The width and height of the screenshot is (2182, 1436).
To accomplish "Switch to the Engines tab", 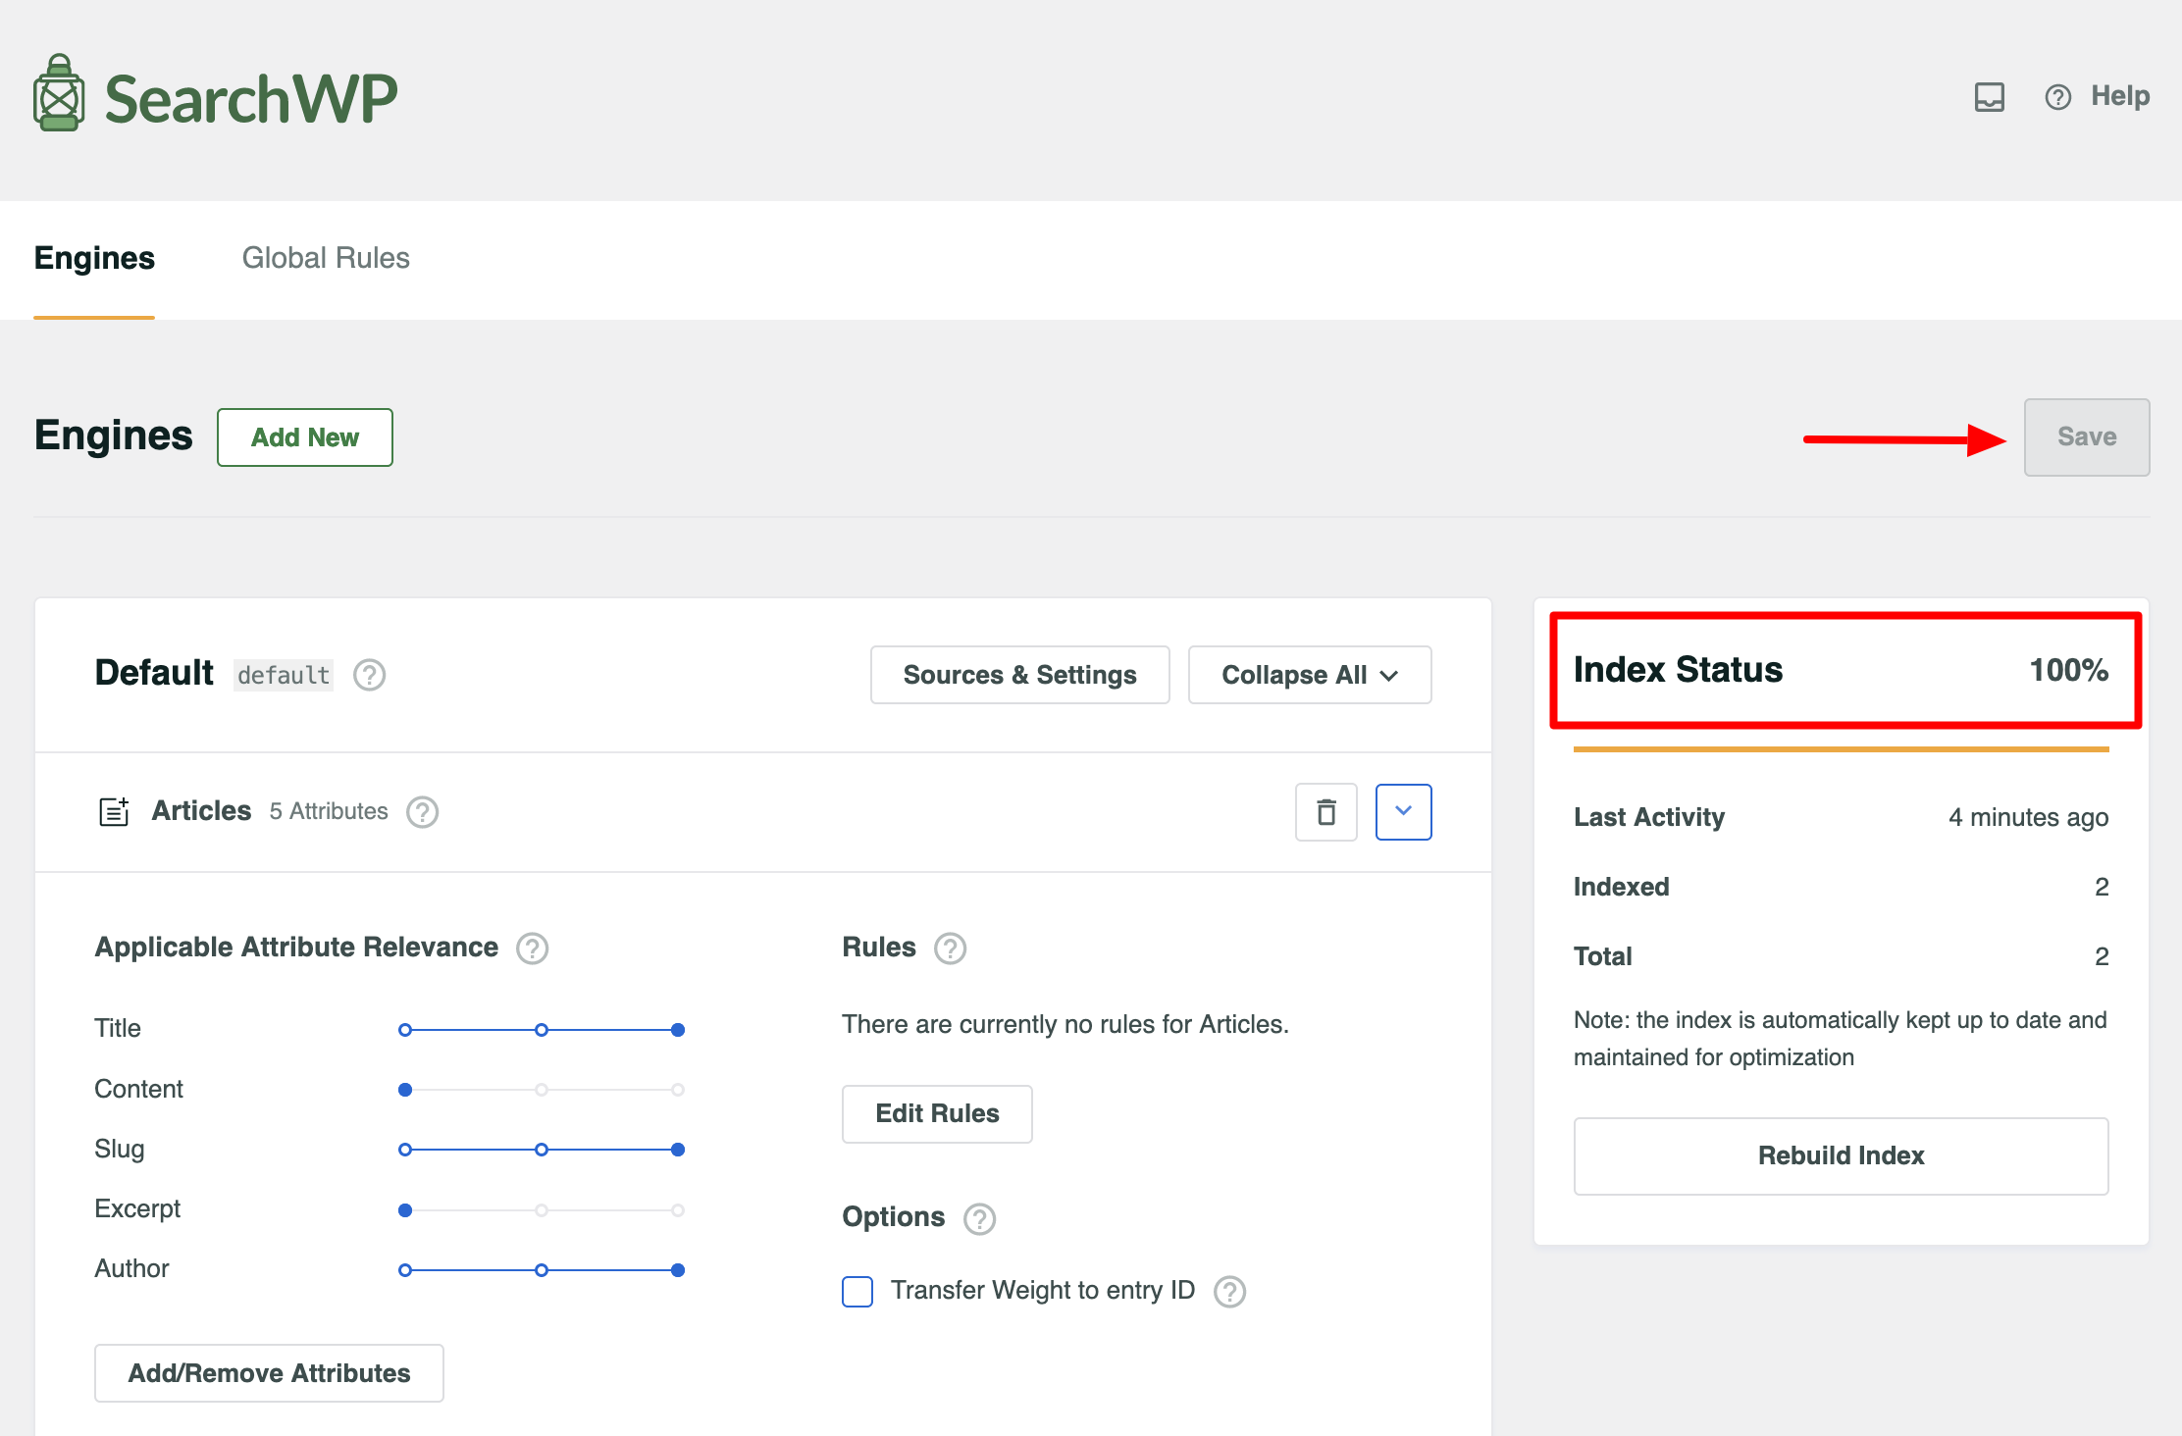I will [x=94, y=258].
